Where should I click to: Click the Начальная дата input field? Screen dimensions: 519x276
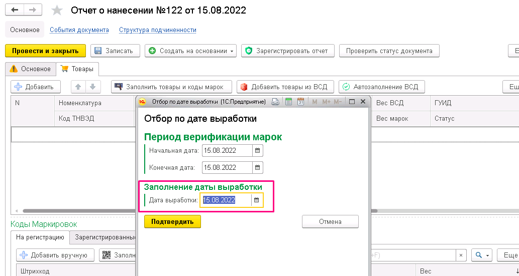(x=227, y=151)
